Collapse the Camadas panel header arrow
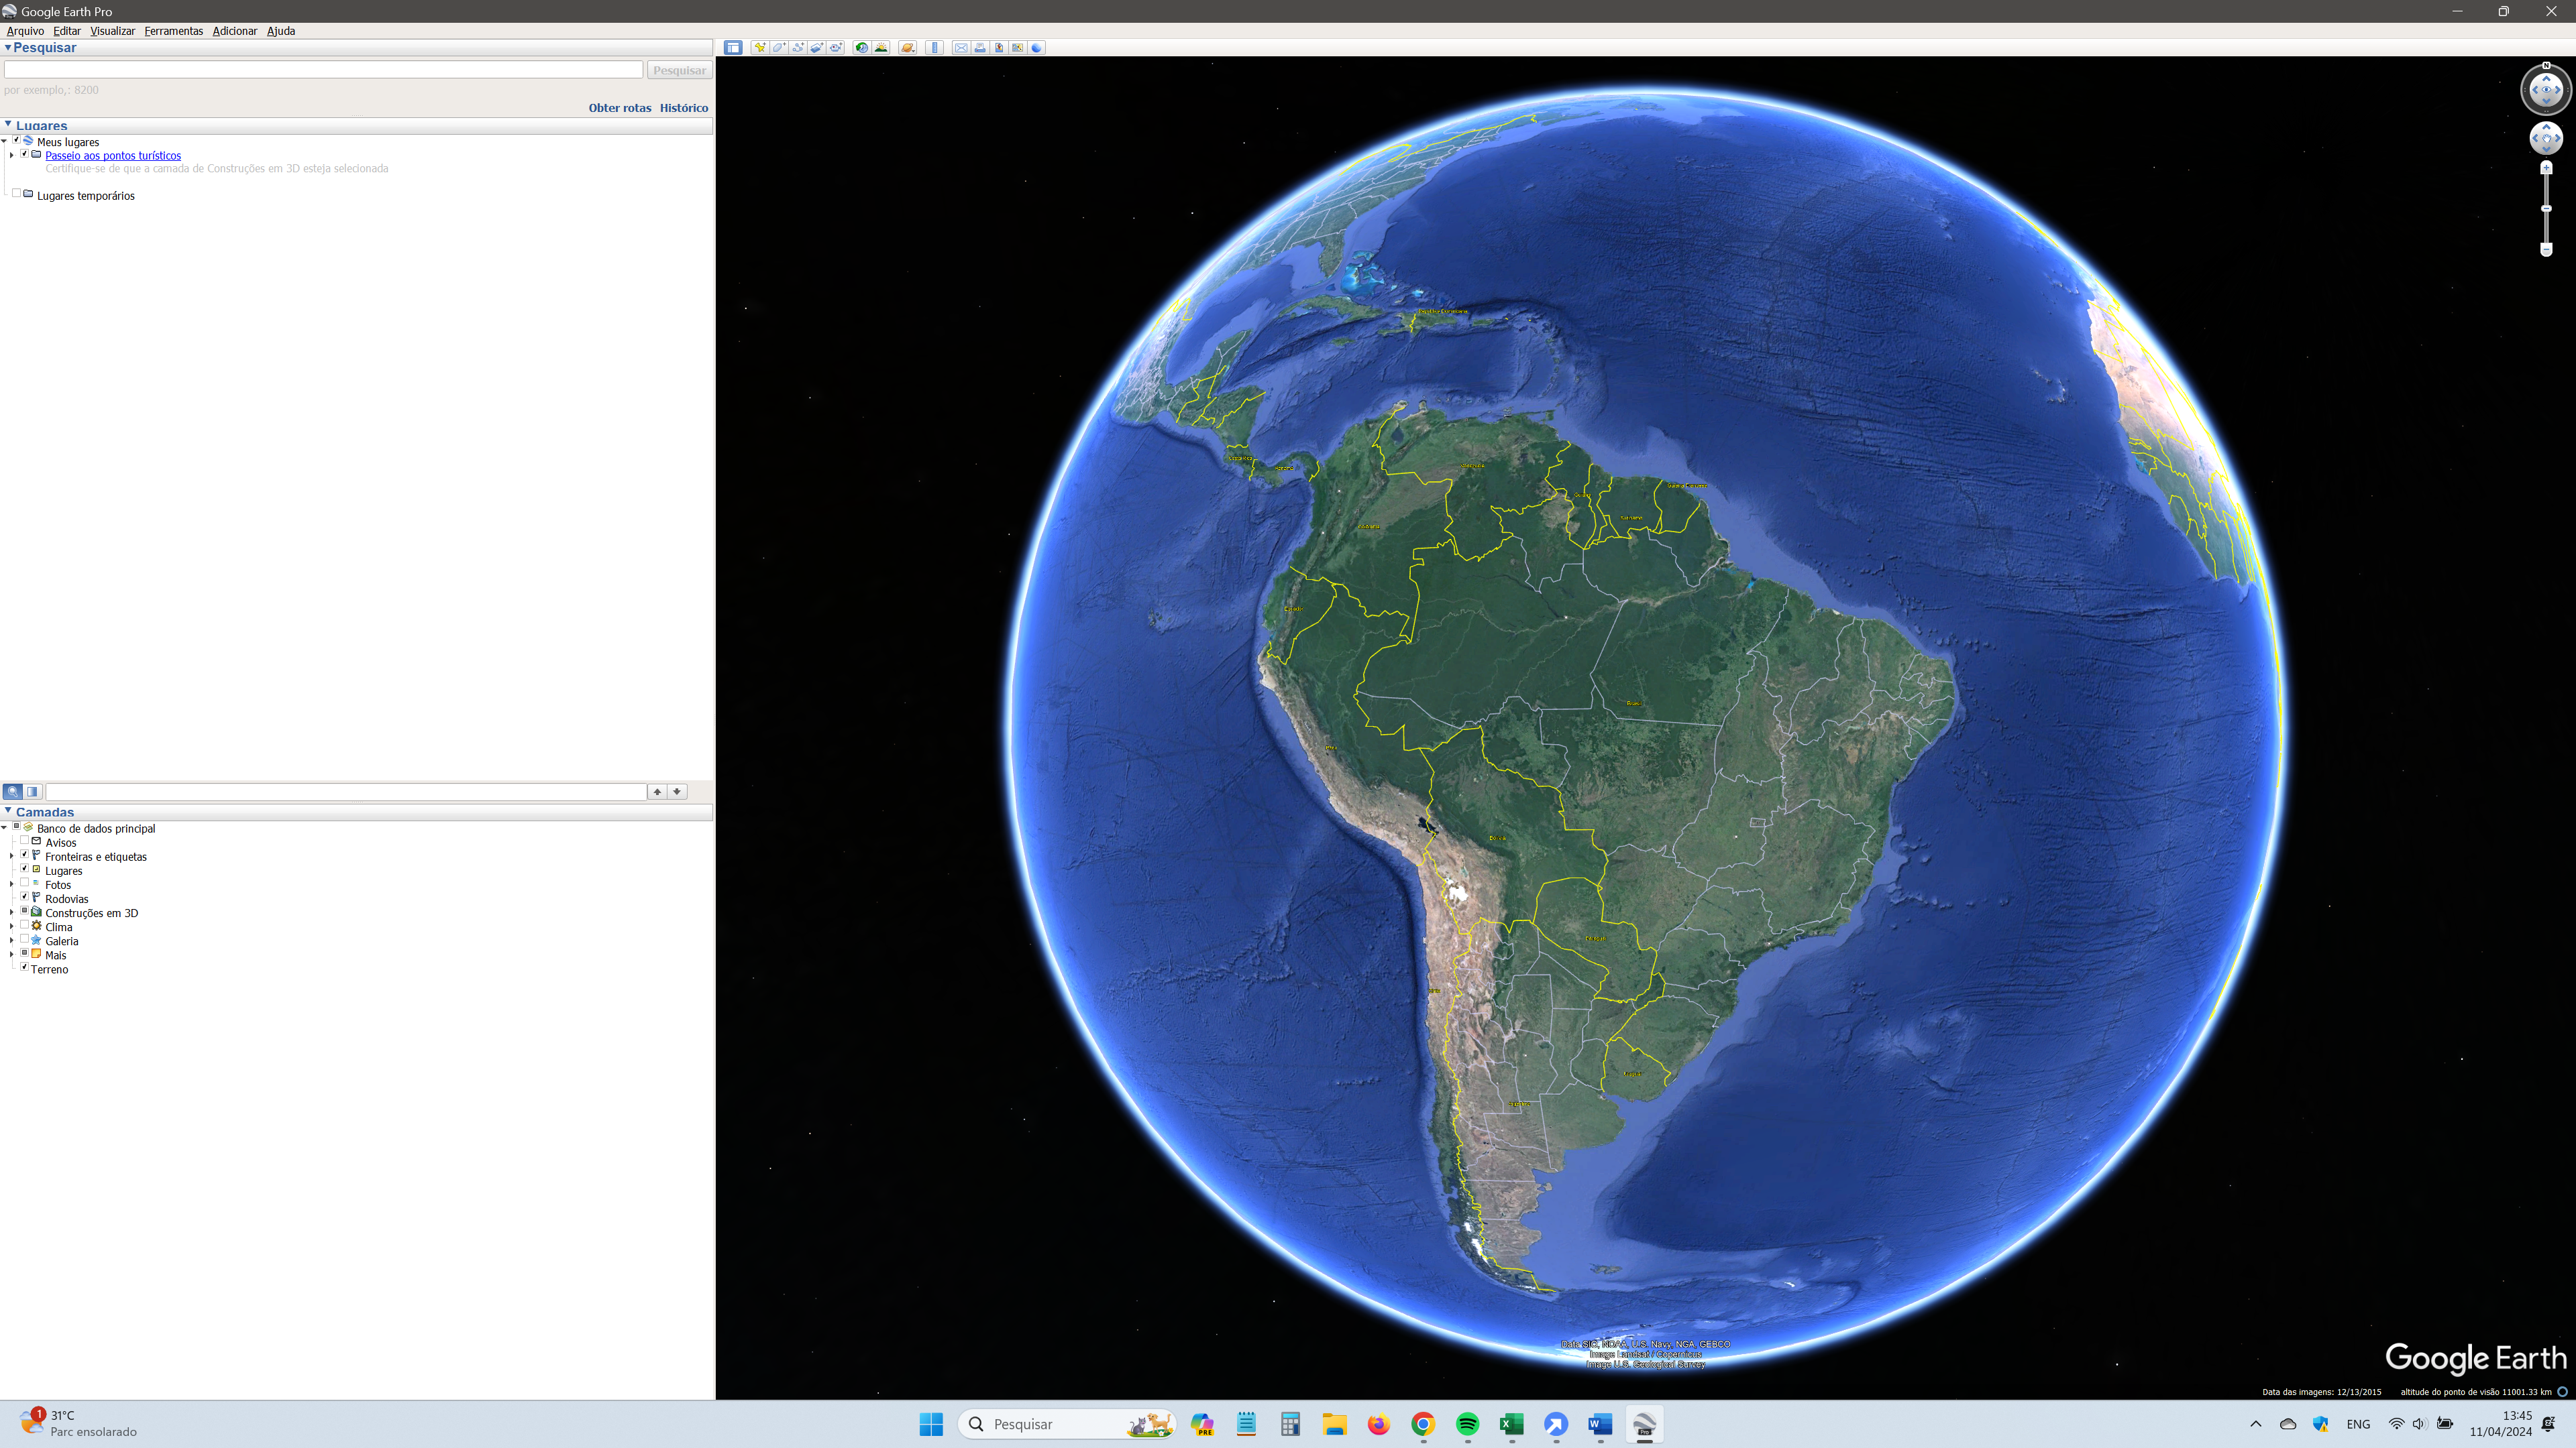This screenshot has height=1448, width=2576. [7, 810]
